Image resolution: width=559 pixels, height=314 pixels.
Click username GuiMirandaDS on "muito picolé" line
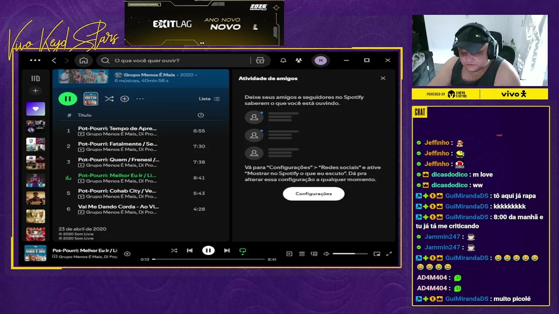(x=466, y=299)
